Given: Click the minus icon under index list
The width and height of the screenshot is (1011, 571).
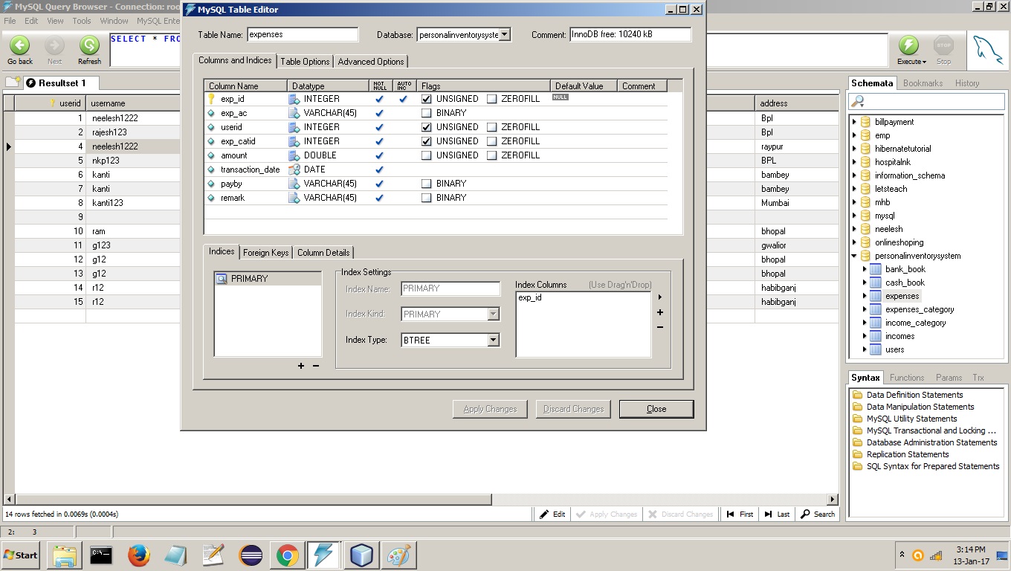Looking at the screenshot, I should 316,366.
